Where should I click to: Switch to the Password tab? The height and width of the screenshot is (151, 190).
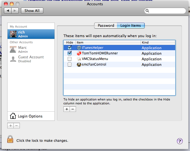(x=106, y=26)
